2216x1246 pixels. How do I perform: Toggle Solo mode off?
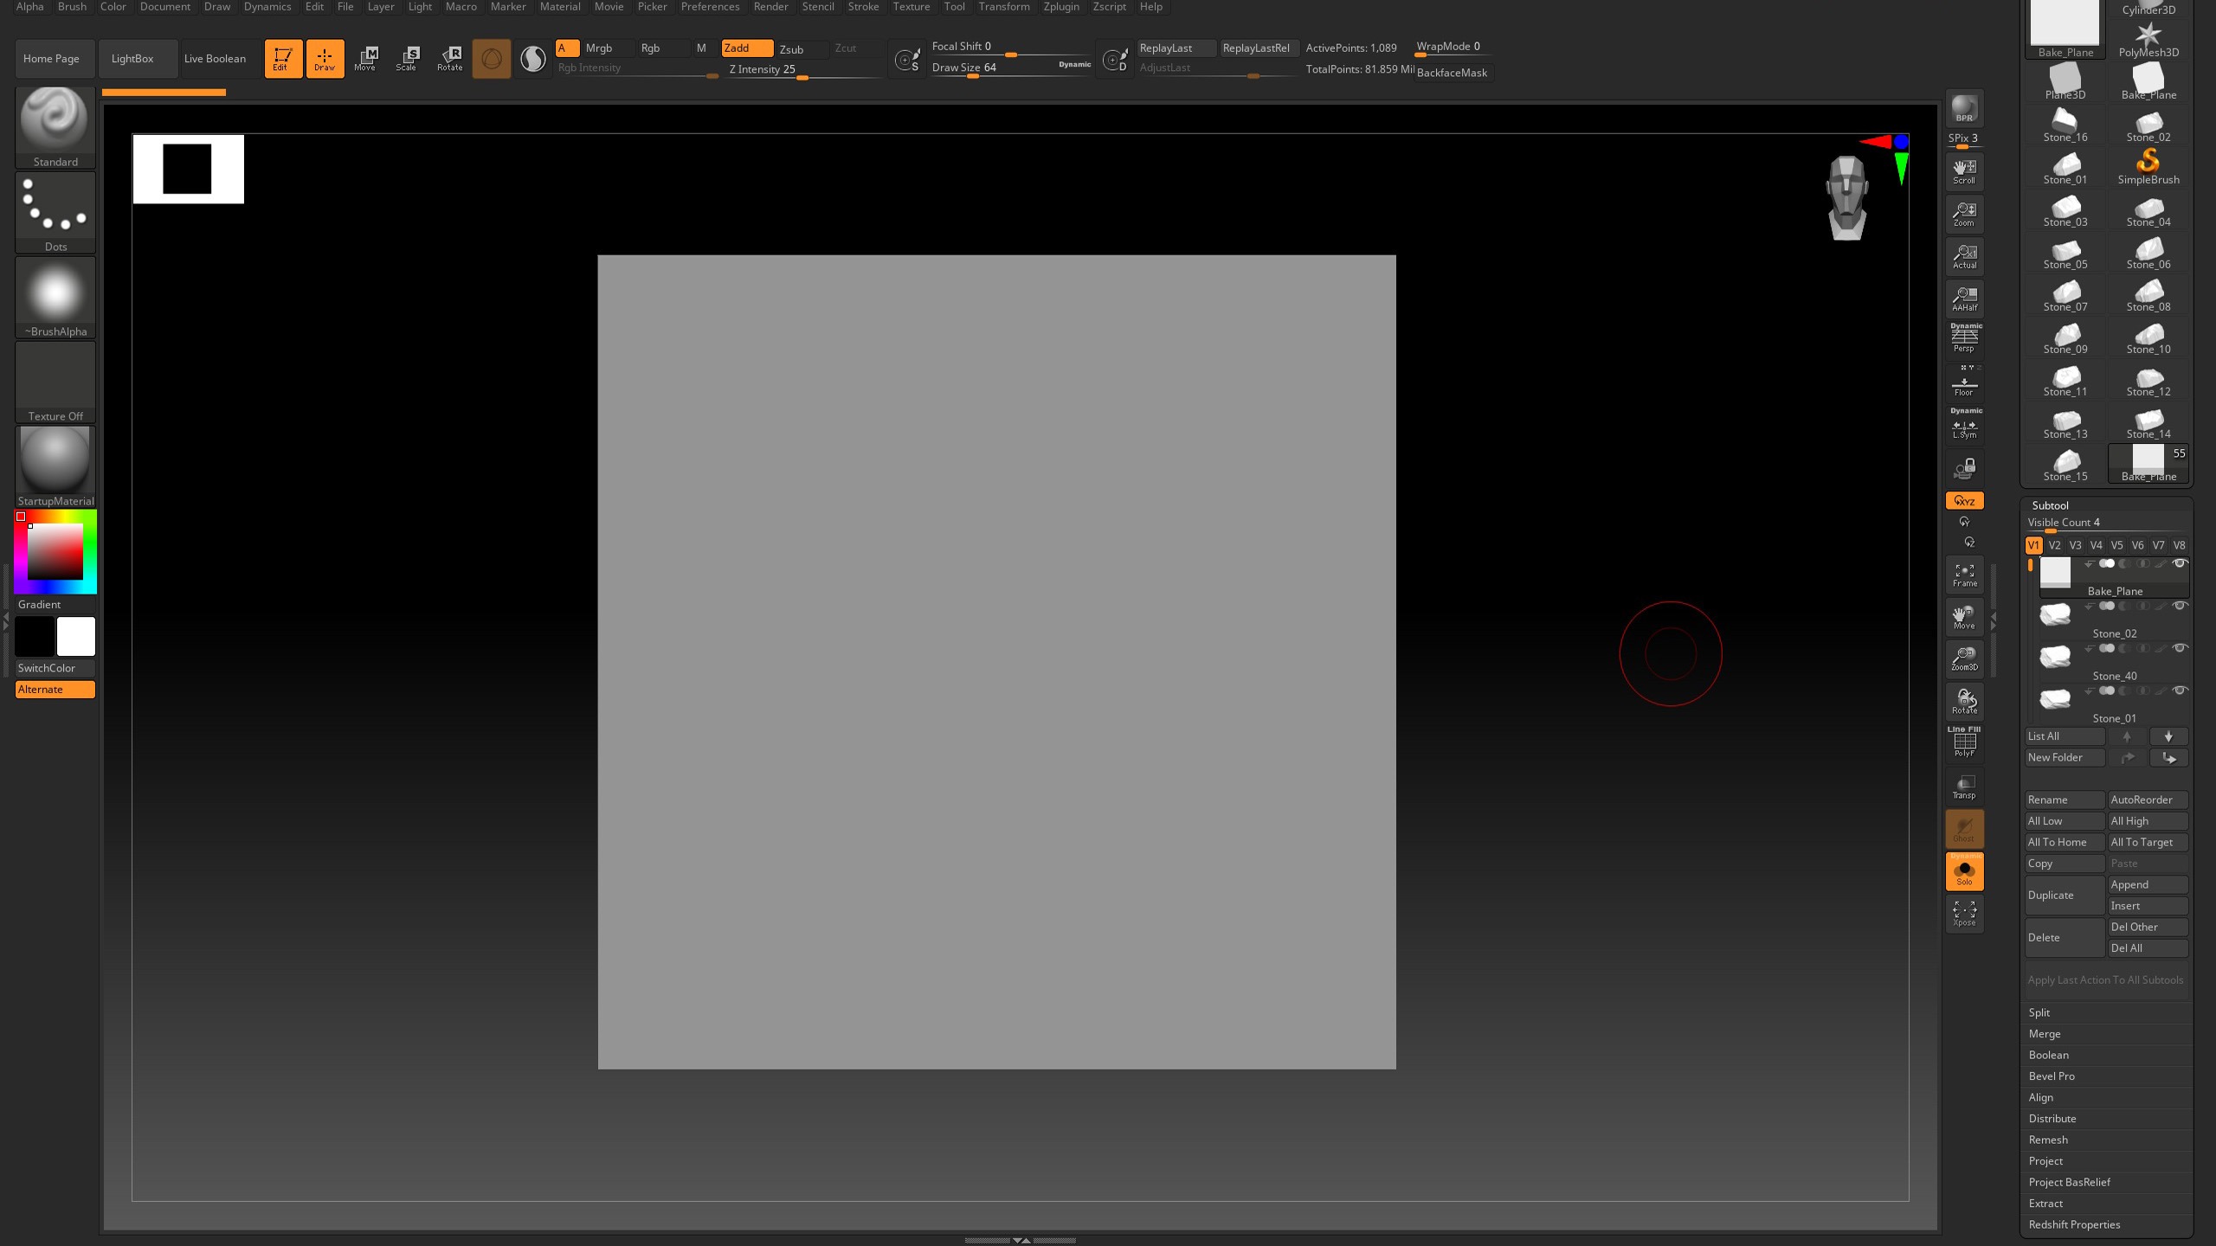click(x=1964, y=871)
